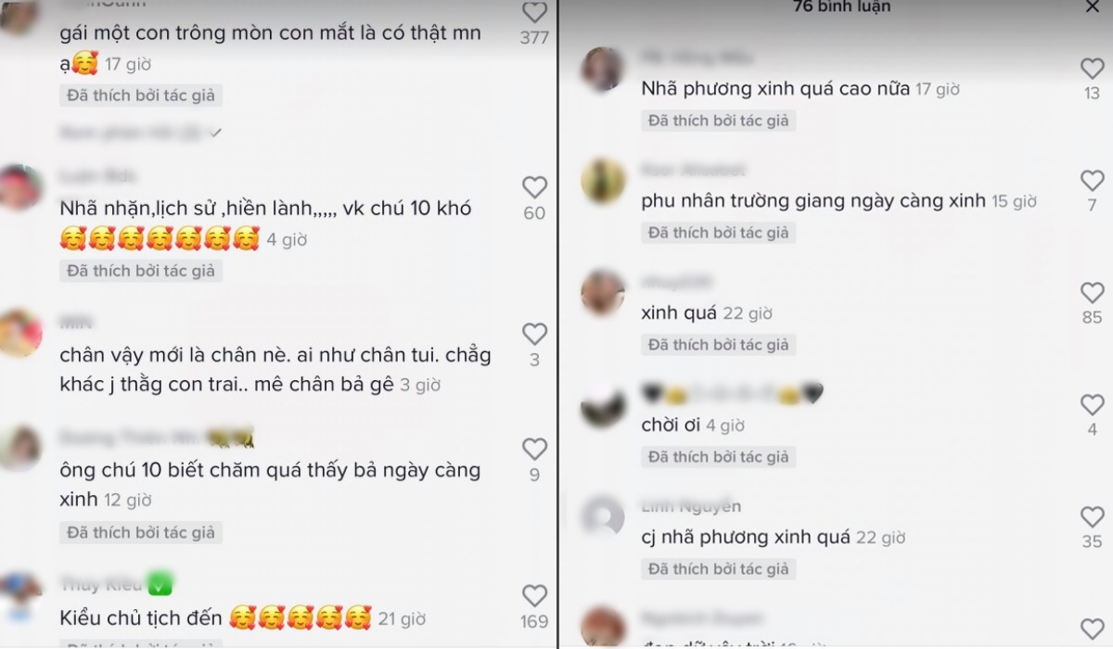Open avatar of the 'xinh quá' commenter

[603, 293]
